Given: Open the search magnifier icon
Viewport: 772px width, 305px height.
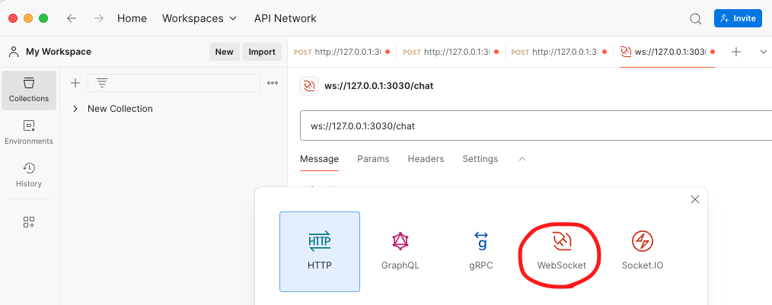Looking at the screenshot, I should tap(695, 19).
